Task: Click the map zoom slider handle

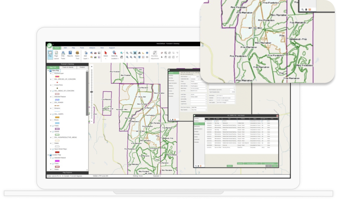Action: point(92,92)
